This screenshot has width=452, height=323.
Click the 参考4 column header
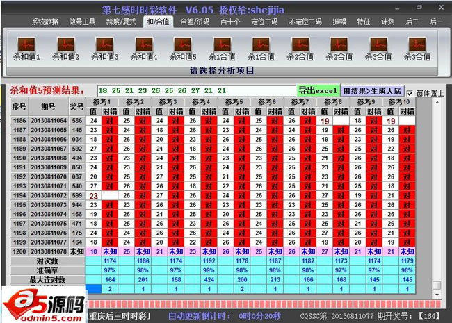[x=201, y=102]
